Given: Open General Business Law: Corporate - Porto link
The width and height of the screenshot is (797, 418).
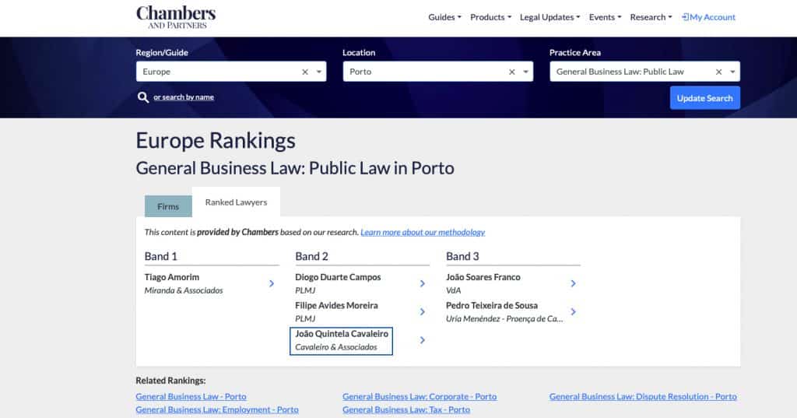Looking at the screenshot, I should pos(420,396).
